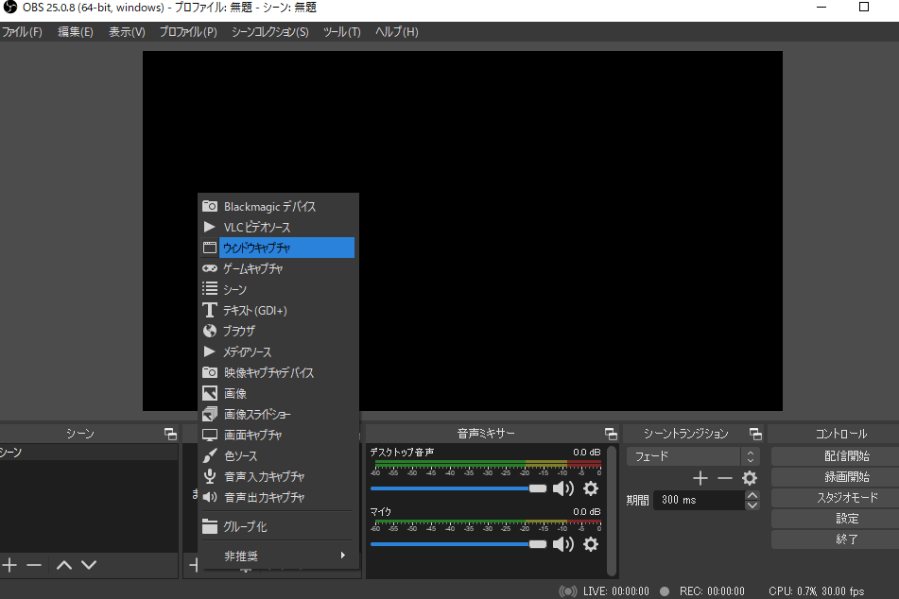Click the stacked images icon beside 画像スライドショー
Image resolution: width=899 pixels, height=599 pixels.
[210, 414]
